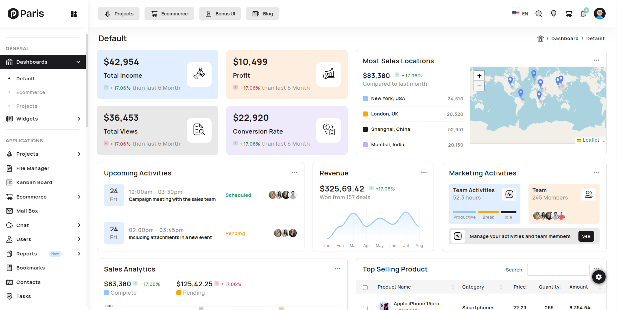Open the floating settings gear
617x310 pixels.
[599, 277]
